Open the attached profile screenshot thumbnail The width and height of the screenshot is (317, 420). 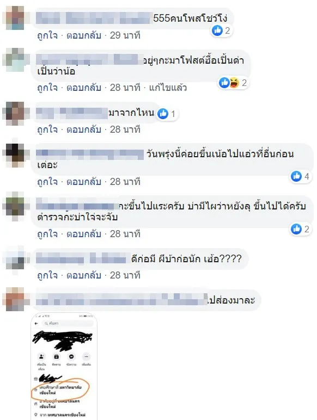64,366
